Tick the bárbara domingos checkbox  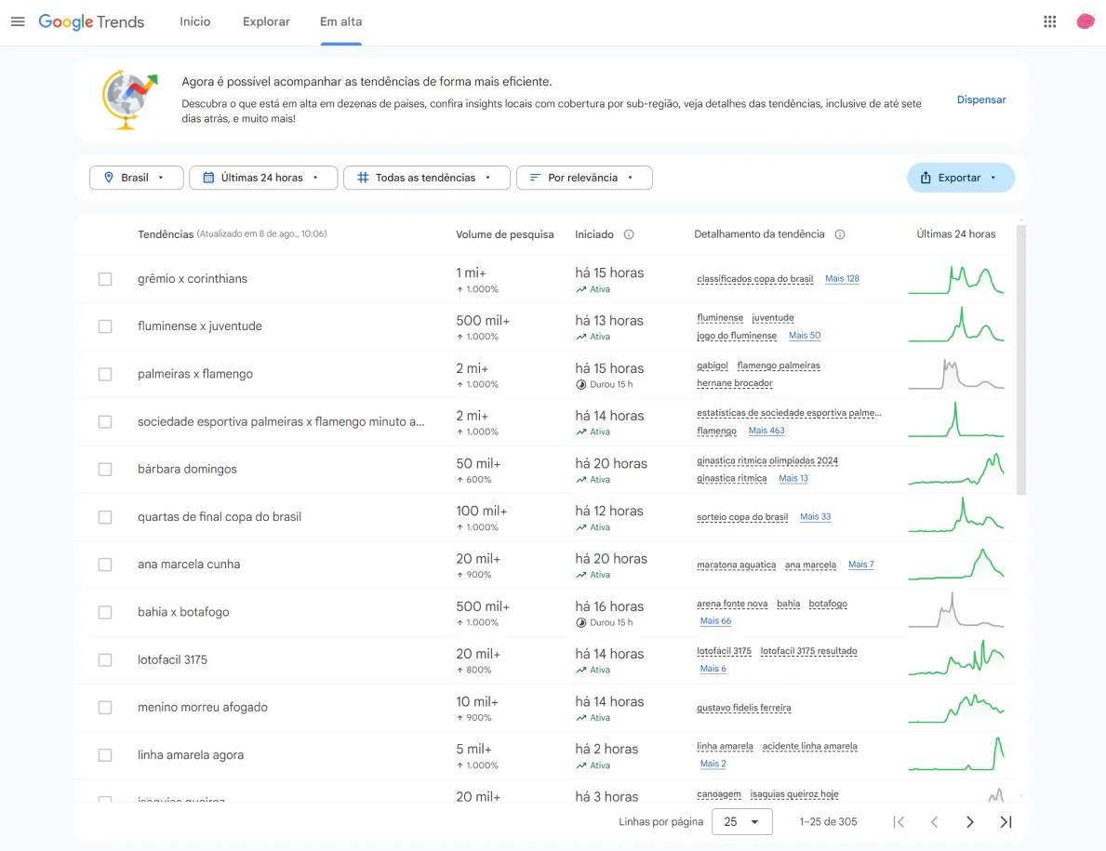pyautogui.click(x=105, y=470)
